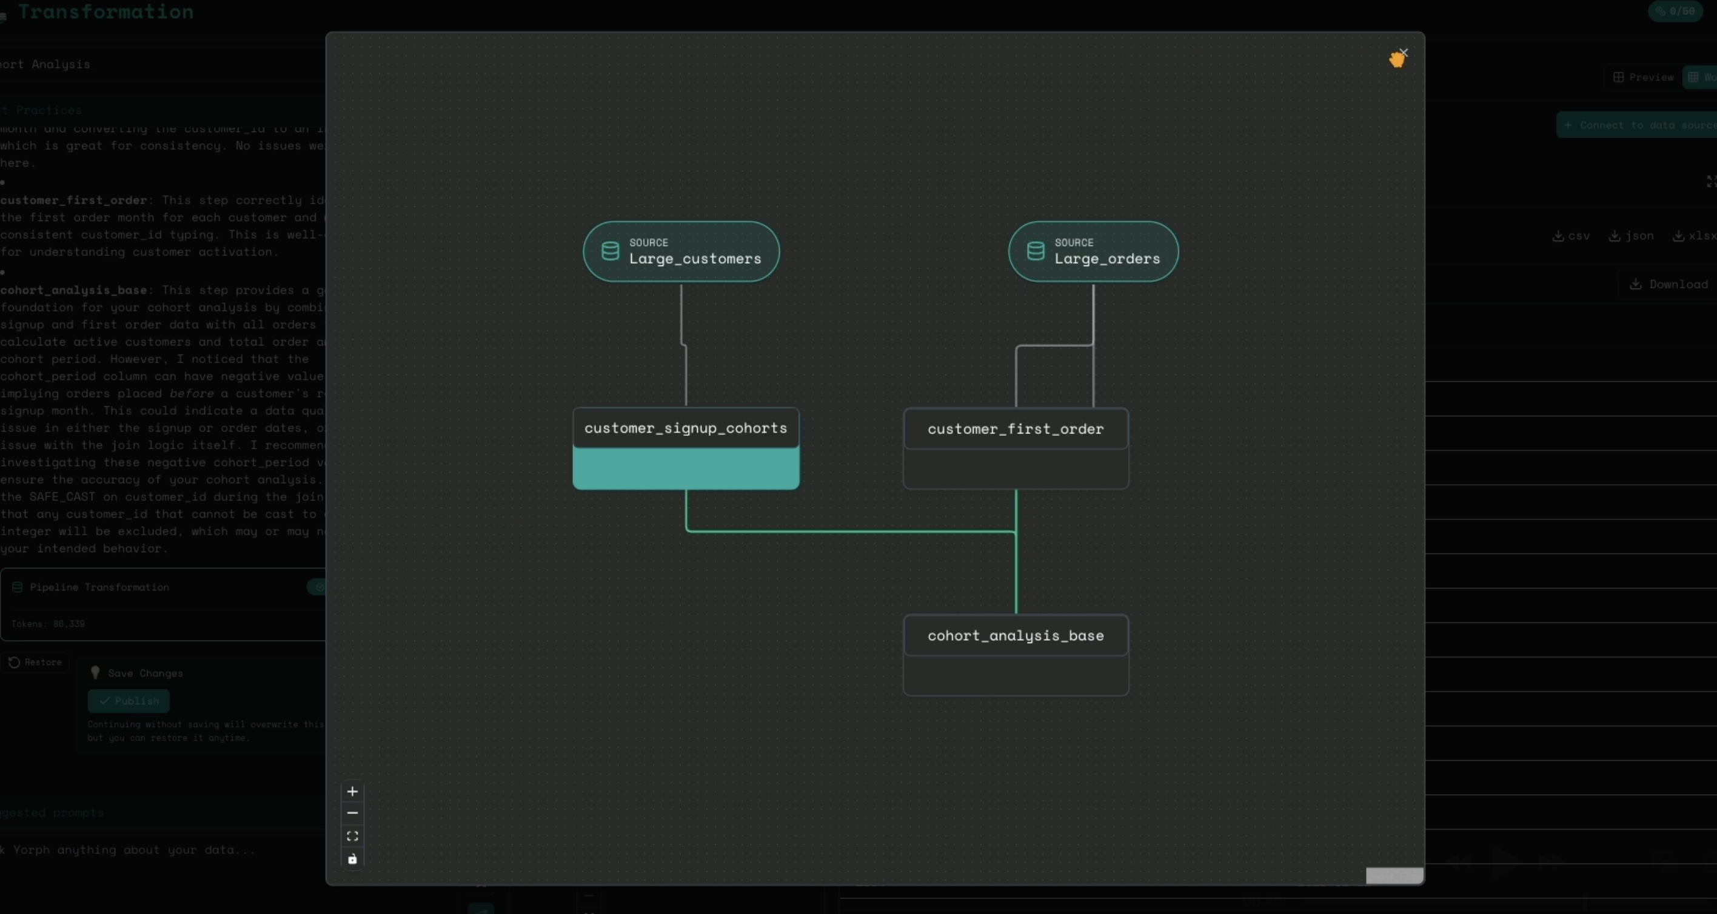
Task: Toggle the canvas interactivity lock
Action: [353, 859]
